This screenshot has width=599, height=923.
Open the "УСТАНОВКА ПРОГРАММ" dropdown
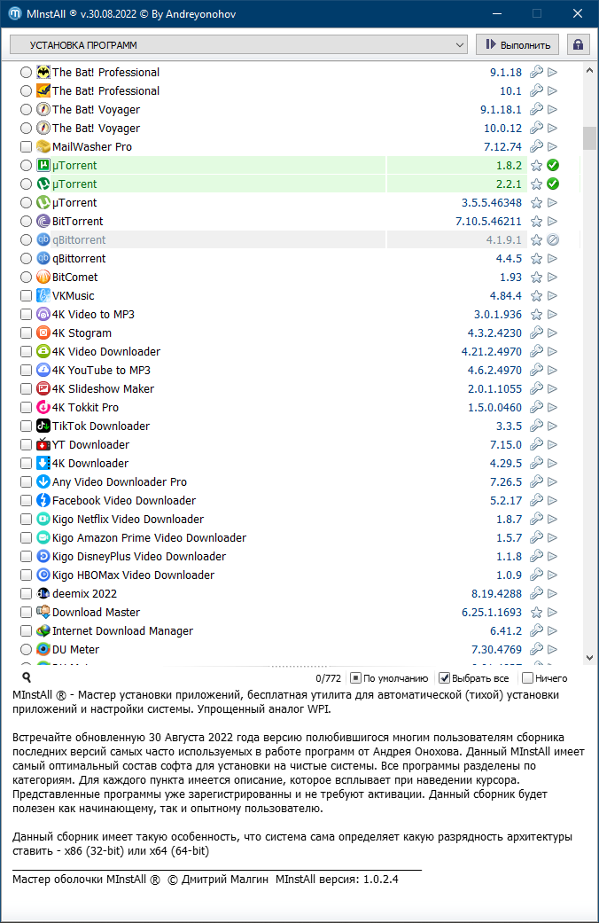(x=237, y=44)
